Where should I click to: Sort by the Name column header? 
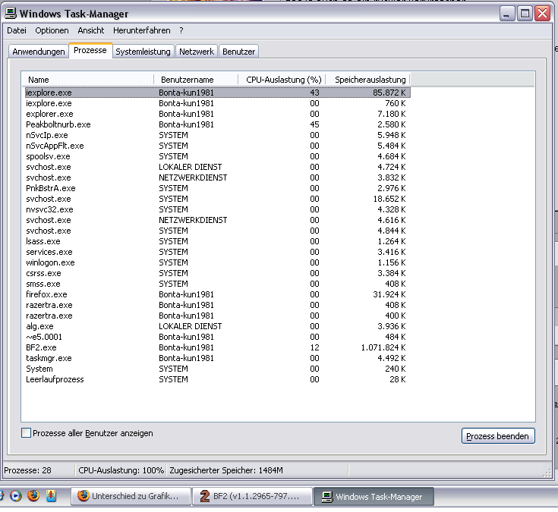pos(88,80)
